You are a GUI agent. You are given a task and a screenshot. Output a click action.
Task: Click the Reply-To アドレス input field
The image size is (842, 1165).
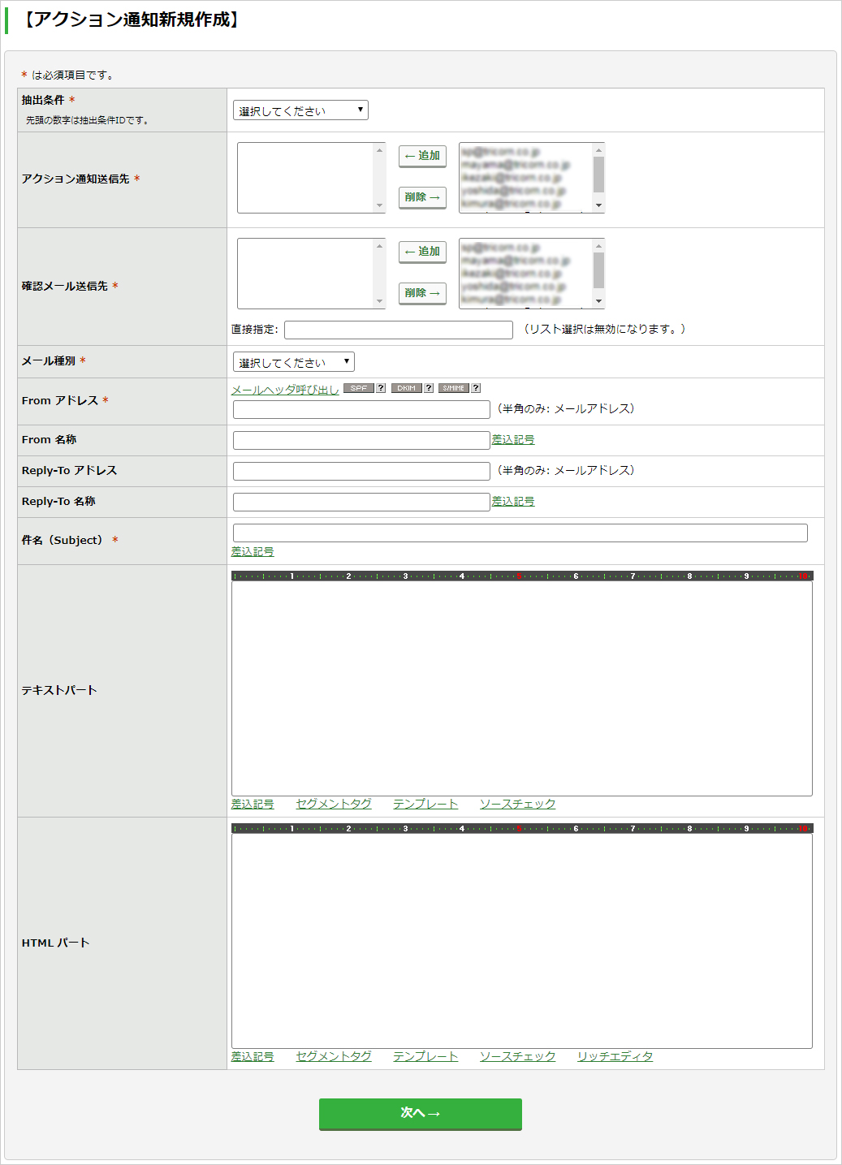click(x=361, y=471)
